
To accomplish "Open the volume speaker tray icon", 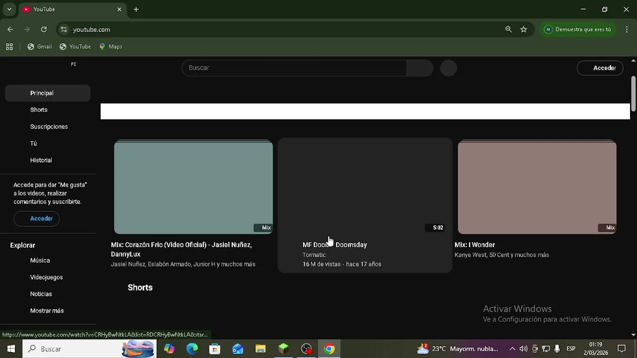I will click(524, 349).
